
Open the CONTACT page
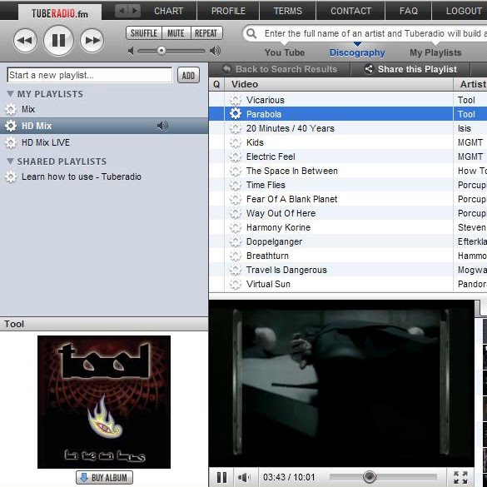[x=350, y=11]
